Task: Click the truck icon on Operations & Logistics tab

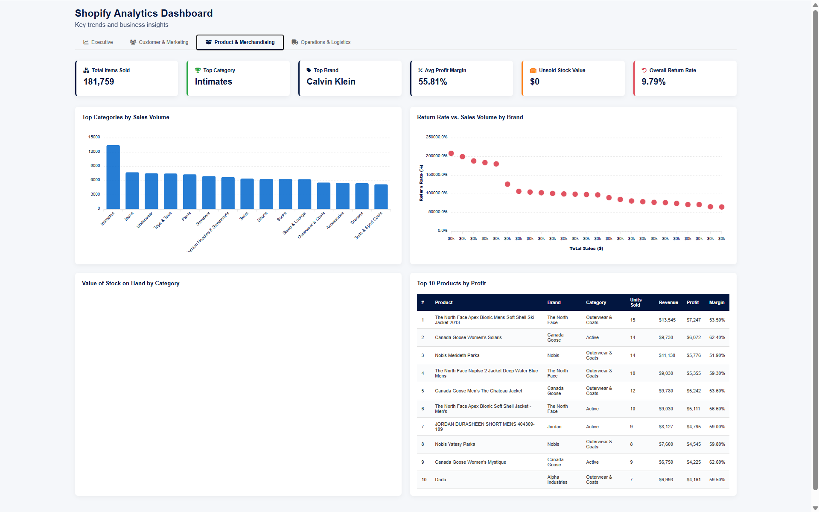Action: point(294,42)
